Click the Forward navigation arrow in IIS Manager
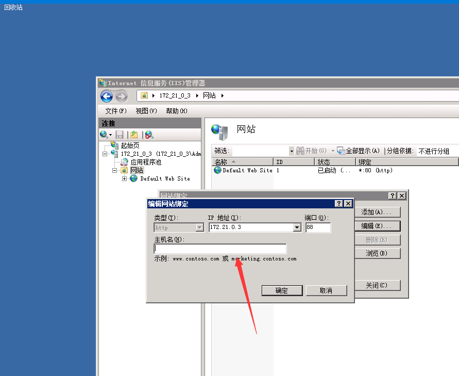Viewport: 459px width, 376px height. [x=122, y=96]
